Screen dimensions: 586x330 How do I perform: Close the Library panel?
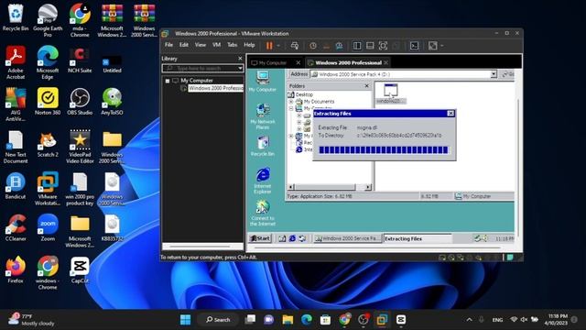(x=240, y=59)
